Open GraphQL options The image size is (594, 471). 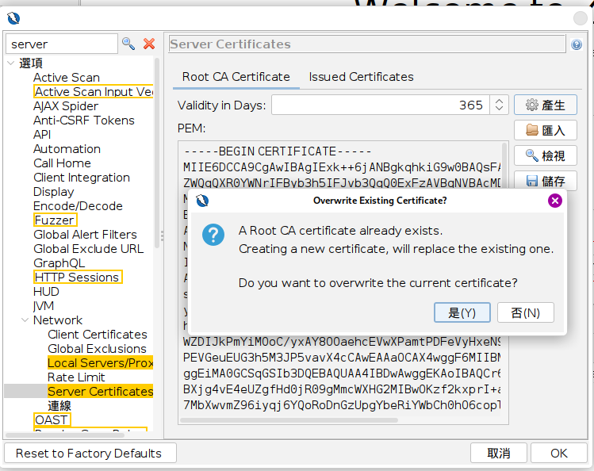tap(59, 263)
